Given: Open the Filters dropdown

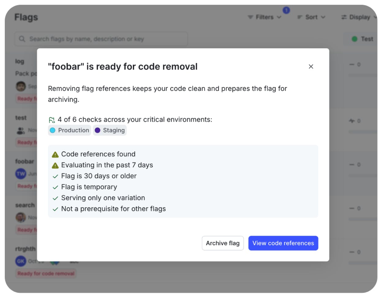Looking at the screenshot, I should click(265, 17).
